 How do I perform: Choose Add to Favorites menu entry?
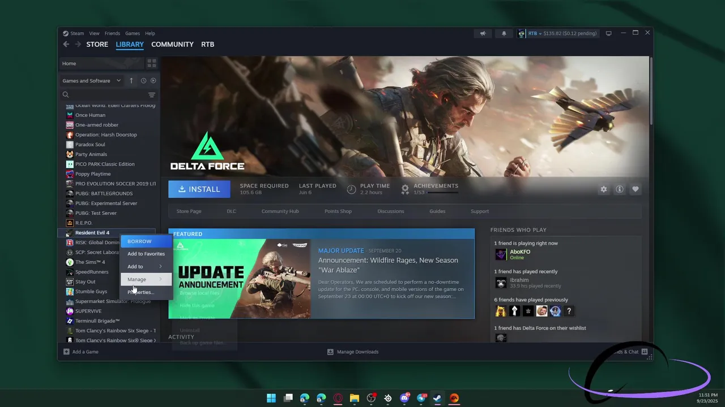pos(146,254)
